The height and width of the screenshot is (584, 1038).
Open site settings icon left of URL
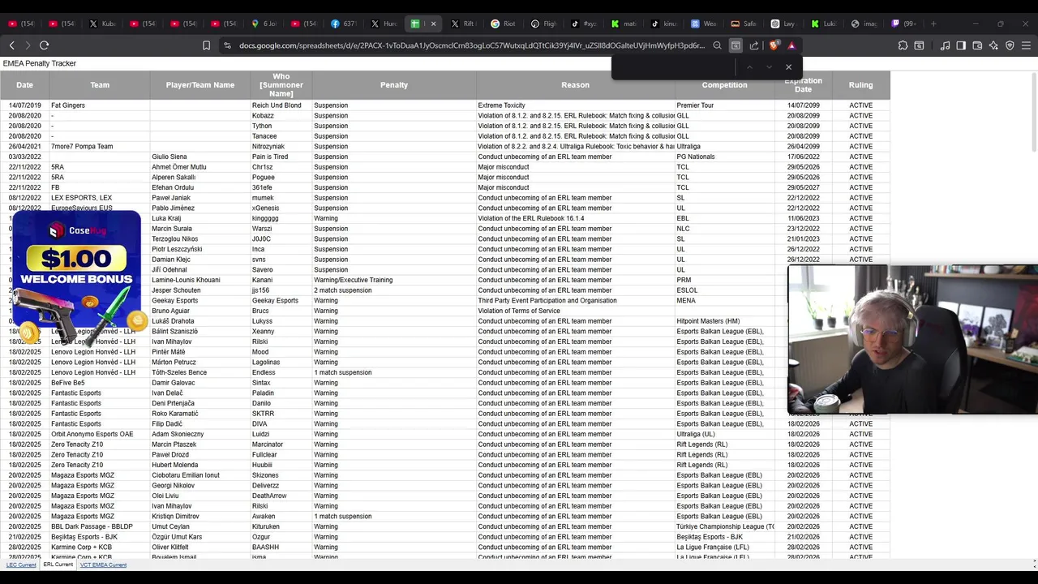(x=227, y=45)
